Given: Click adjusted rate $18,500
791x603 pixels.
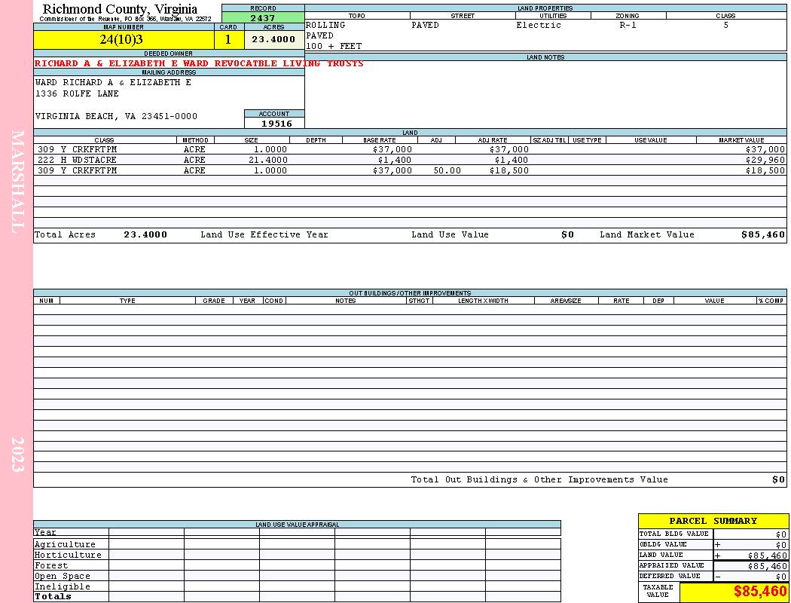Looking at the screenshot, I should 509,170.
